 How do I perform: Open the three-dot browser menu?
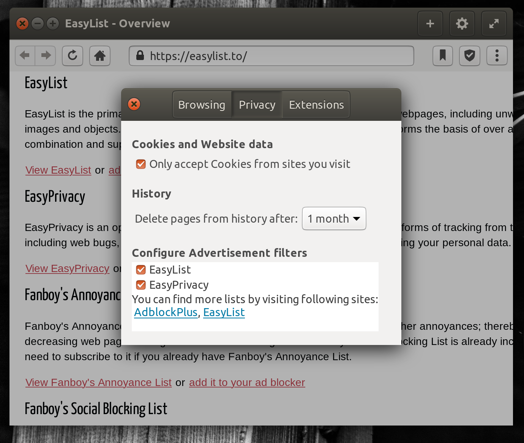click(x=497, y=56)
